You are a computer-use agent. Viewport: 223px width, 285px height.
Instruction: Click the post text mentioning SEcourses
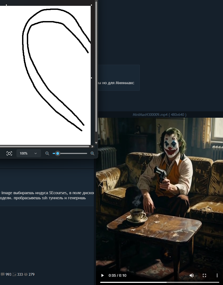pyautogui.click(x=47, y=193)
